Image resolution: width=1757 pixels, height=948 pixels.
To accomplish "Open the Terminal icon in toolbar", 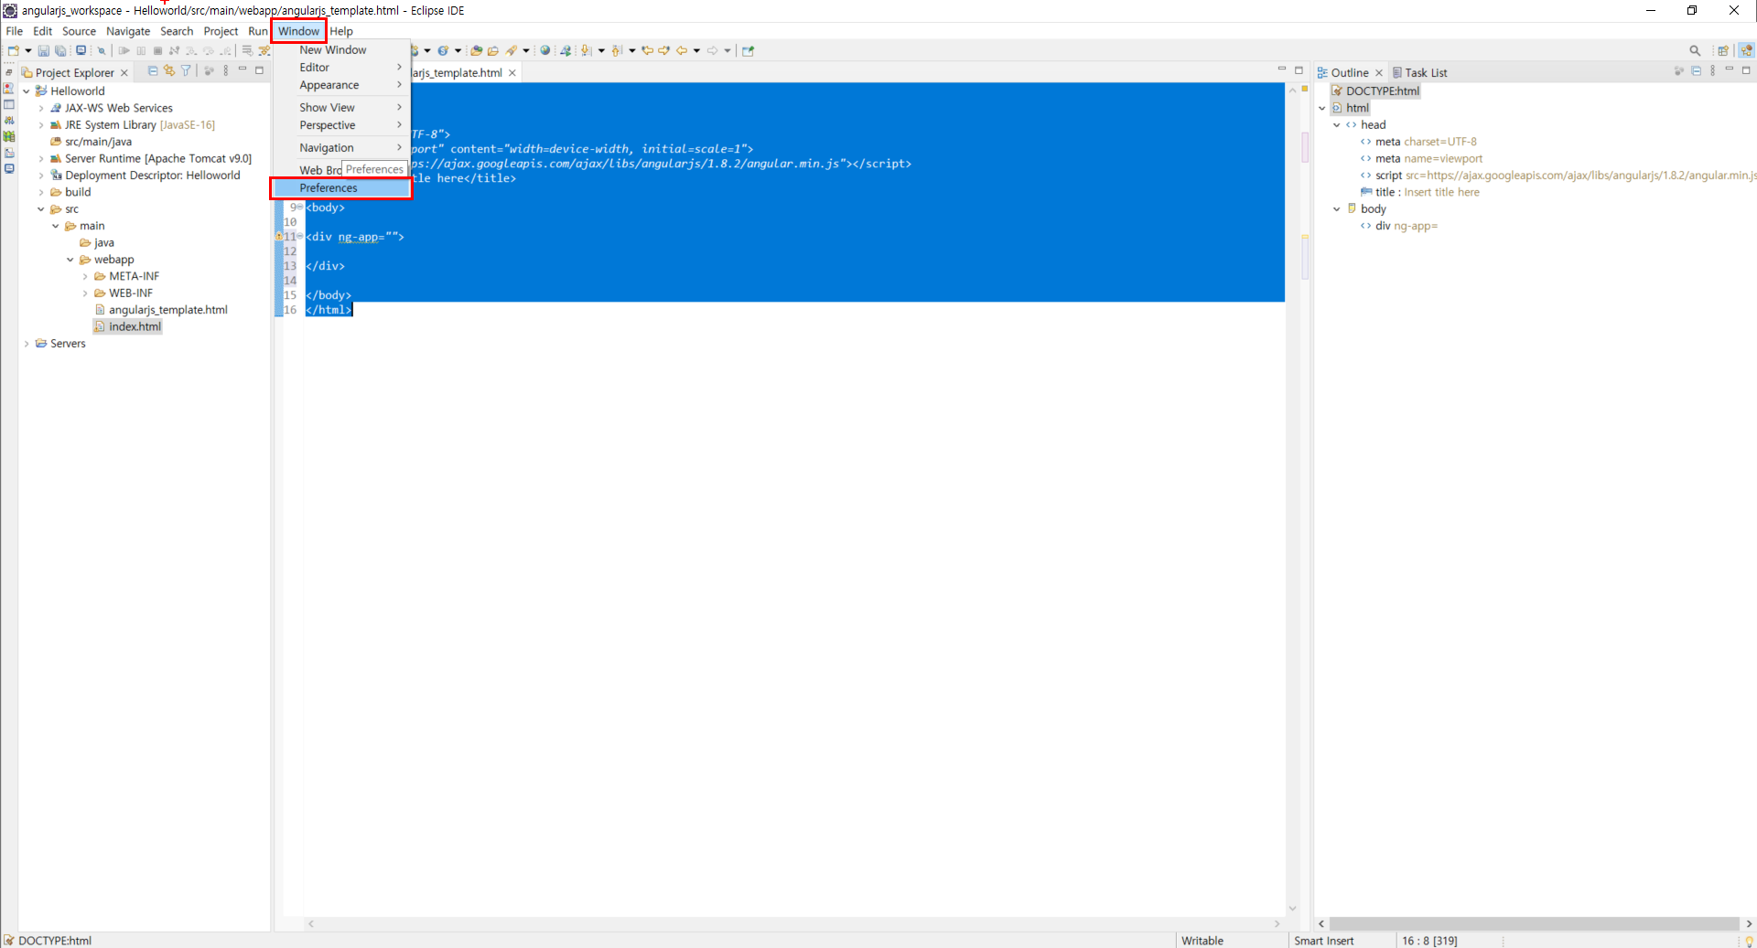I will click(81, 51).
